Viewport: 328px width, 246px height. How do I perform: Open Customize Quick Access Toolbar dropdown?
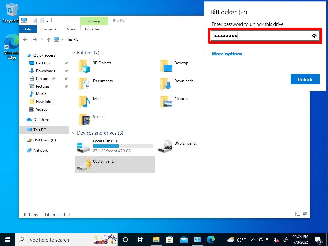(x=47, y=21)
